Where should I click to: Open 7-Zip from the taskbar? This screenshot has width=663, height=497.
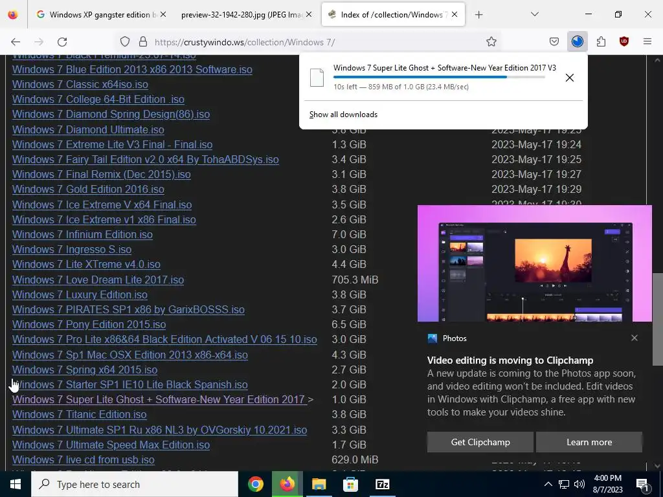382,484
